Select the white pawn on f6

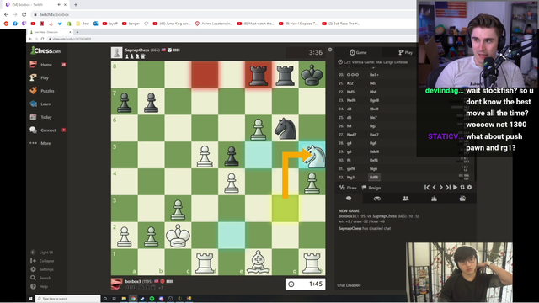click(x=259, y=129)
